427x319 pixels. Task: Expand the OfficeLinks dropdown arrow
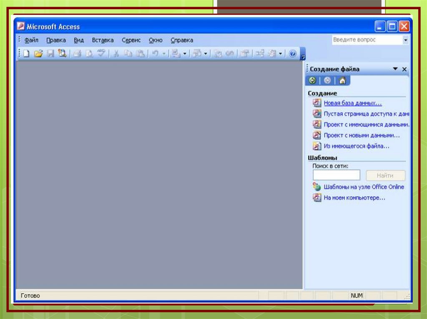pyautogui.click(x=185, y=54)
